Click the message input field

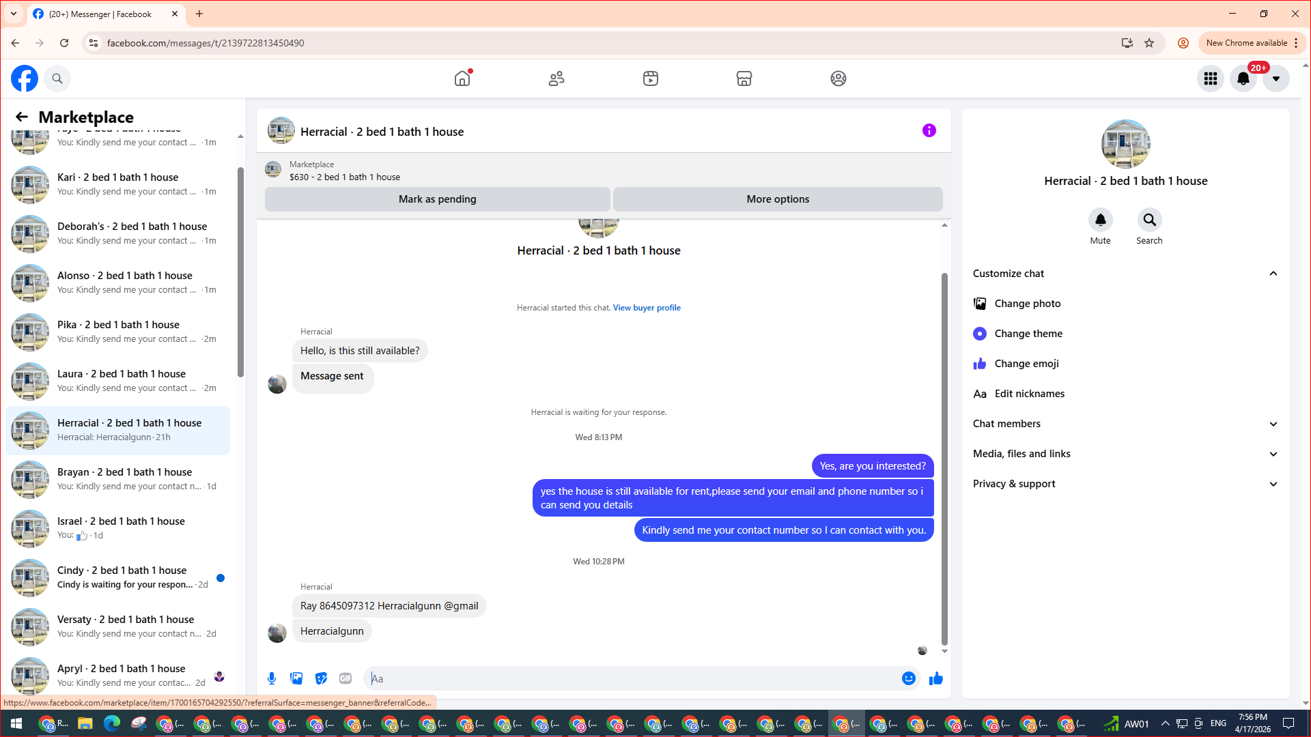pyautogui.click(x=635, y=678)
